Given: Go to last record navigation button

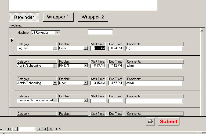Looking at the screenshot, I should point(45,129).
